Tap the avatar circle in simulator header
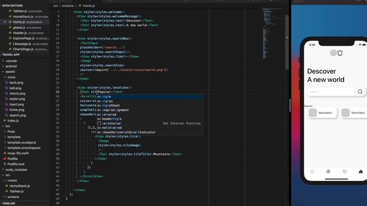Image resolution: width=367 pixels, height=206 pixels. (x=333, y=53)
